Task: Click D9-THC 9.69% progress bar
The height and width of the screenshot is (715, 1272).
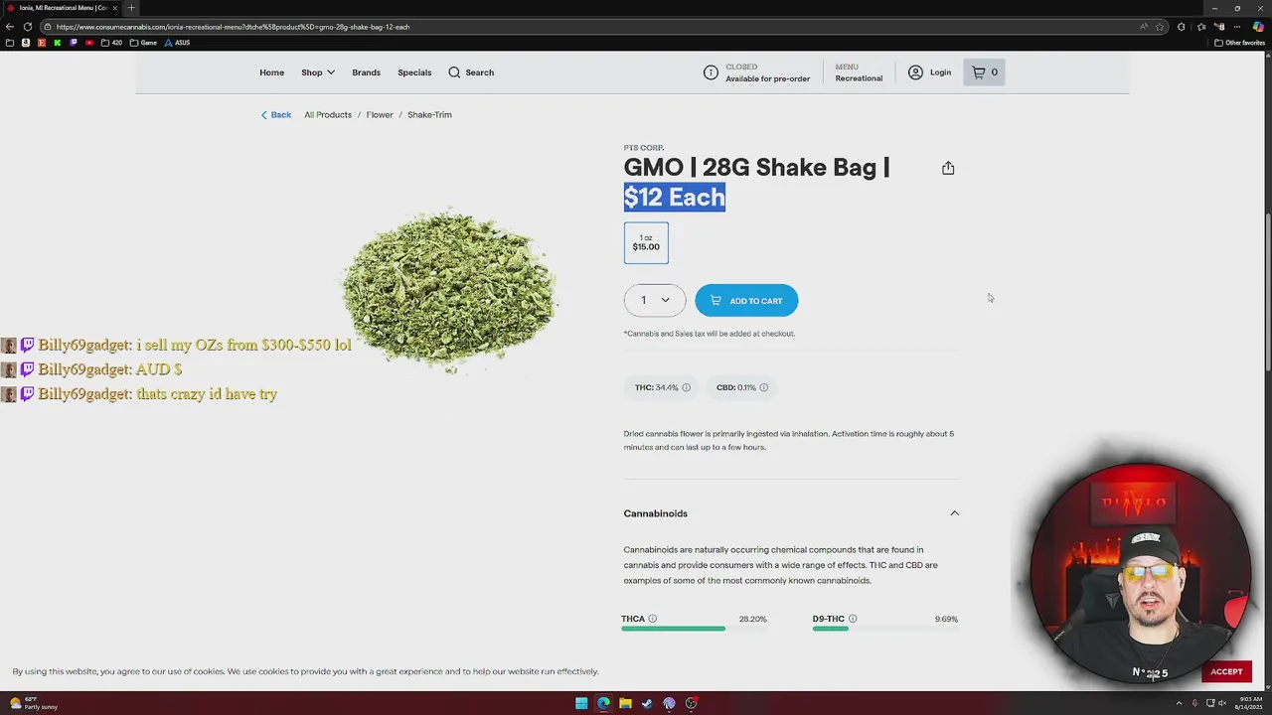Action: (885, 629)
